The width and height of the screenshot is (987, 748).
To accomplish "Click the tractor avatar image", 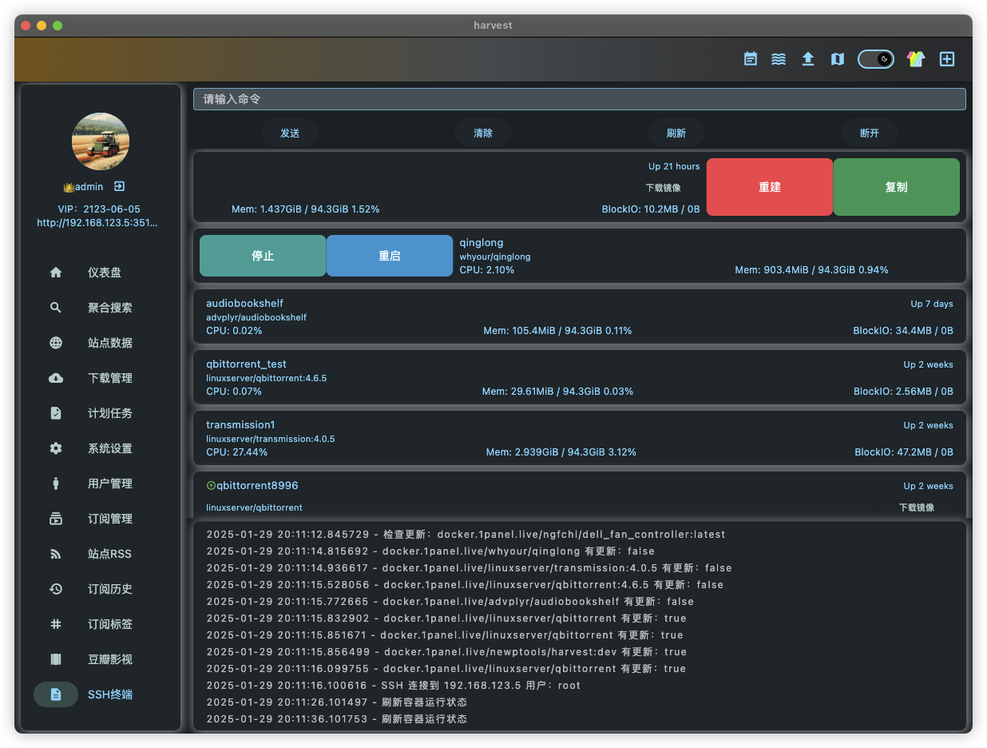I will tap(101, 141).
